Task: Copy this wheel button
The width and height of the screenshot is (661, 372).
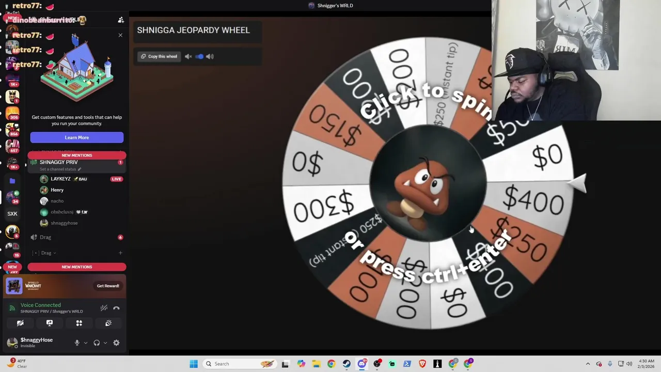Action: (x=159, y=56)
